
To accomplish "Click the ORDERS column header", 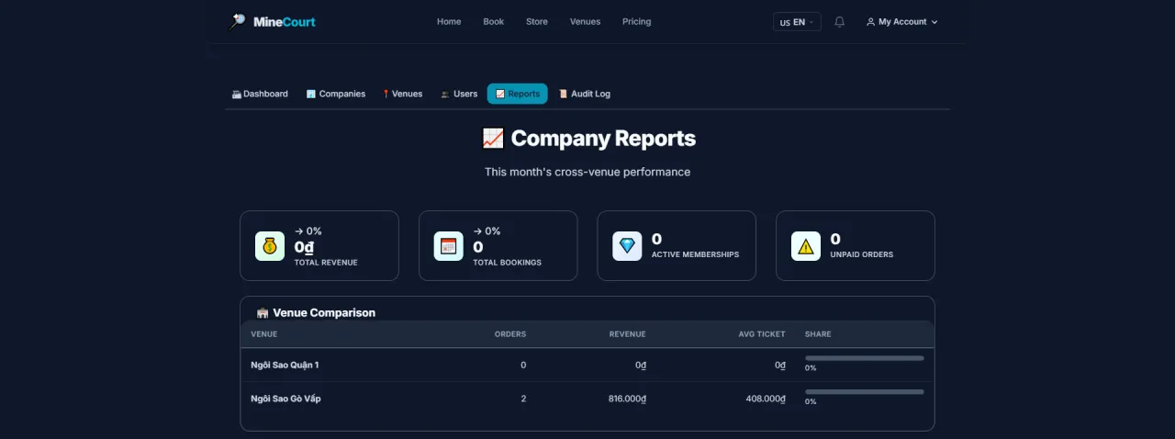I will pyautogui.click(x=510, y=334).
